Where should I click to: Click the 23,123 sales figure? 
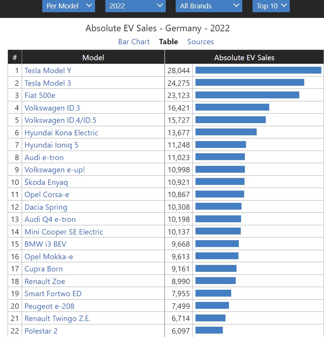(x=179, y=95)
